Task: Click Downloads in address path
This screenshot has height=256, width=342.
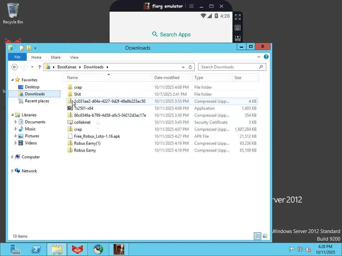Action: [x=94, y=67]
